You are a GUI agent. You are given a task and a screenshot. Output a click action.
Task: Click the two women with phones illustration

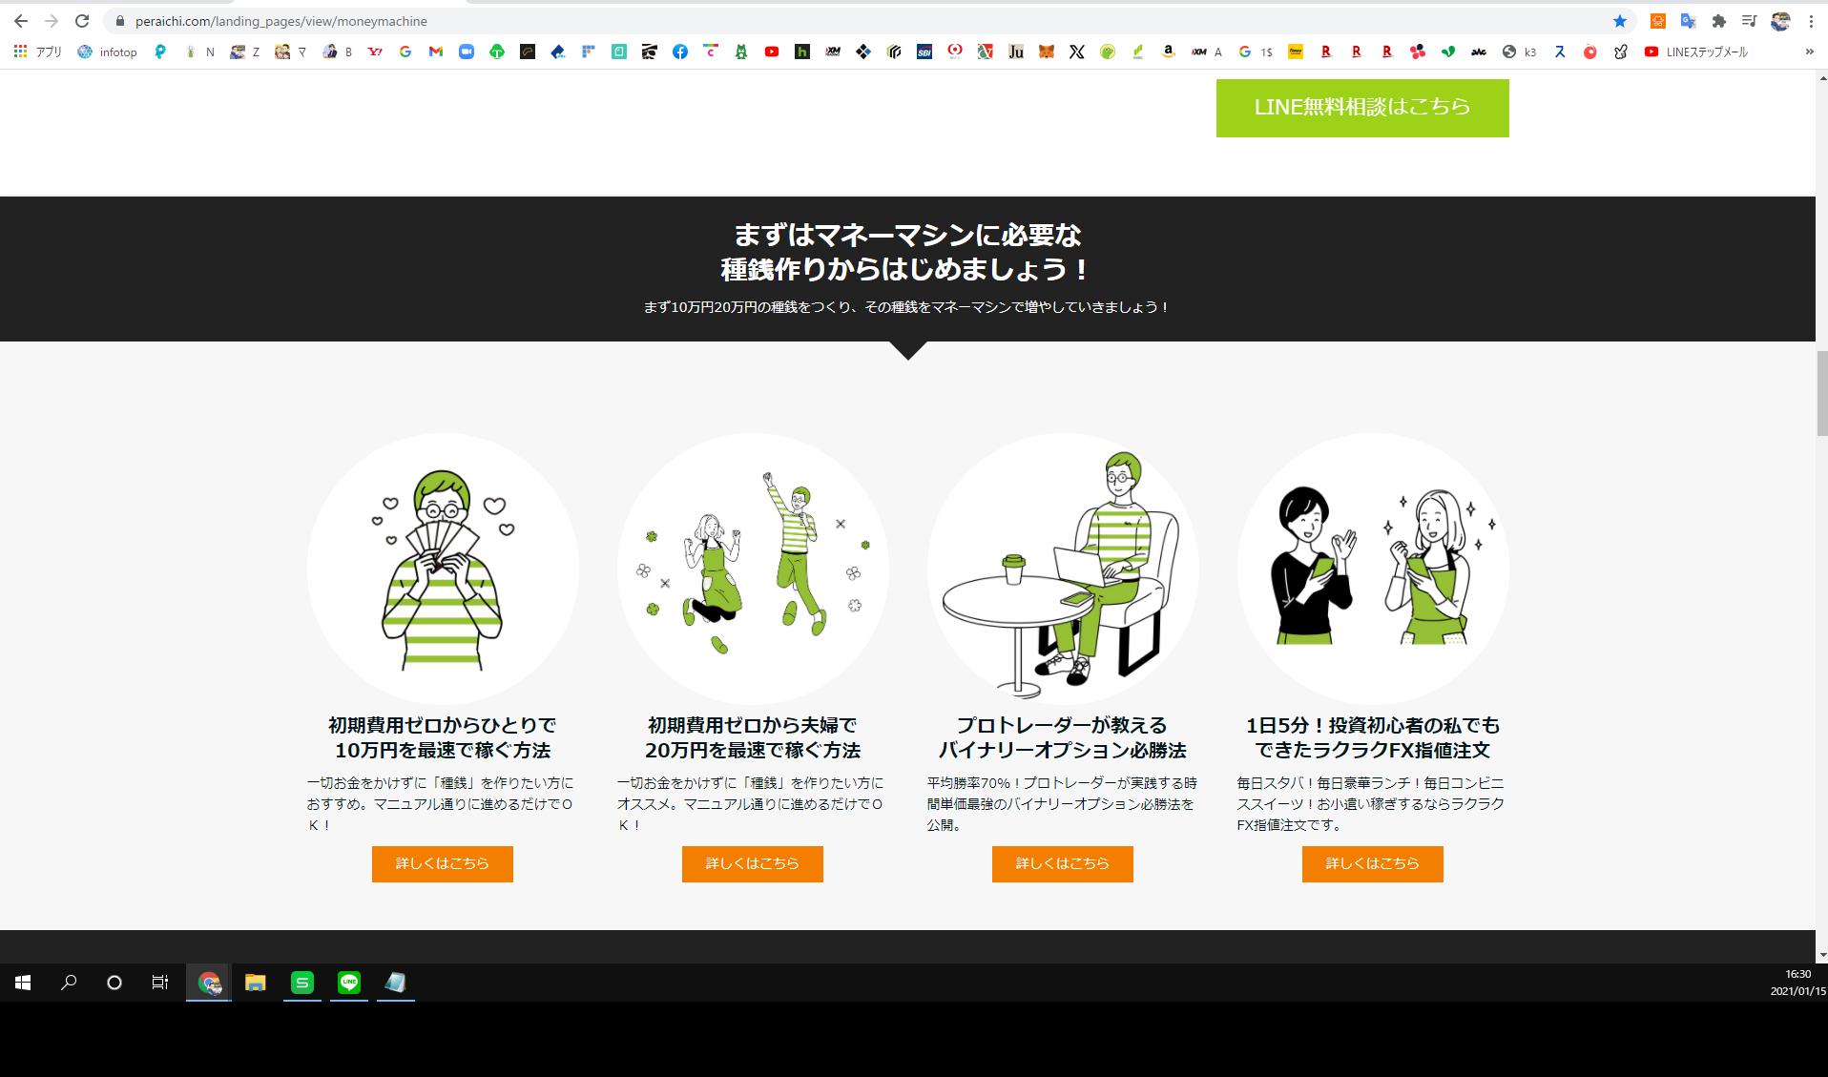(x=1373, y=570)
